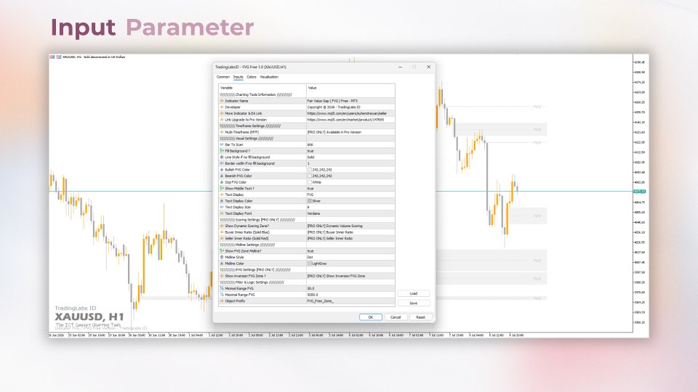
Task: Click the Value column header
Action: coord(350,88)
